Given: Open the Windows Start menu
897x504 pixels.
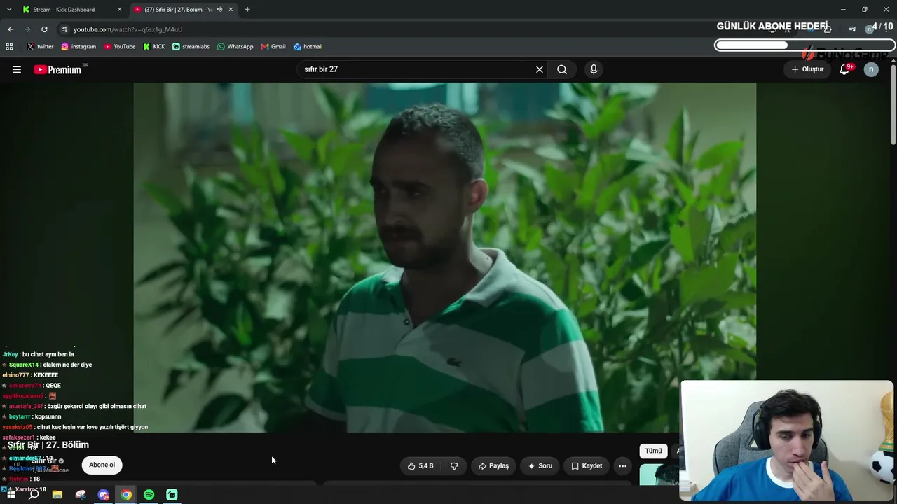Looking at the screenshot, I should point(11,495).
